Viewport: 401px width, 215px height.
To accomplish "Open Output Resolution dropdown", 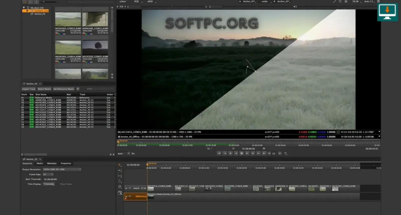I will pos(62,169).
